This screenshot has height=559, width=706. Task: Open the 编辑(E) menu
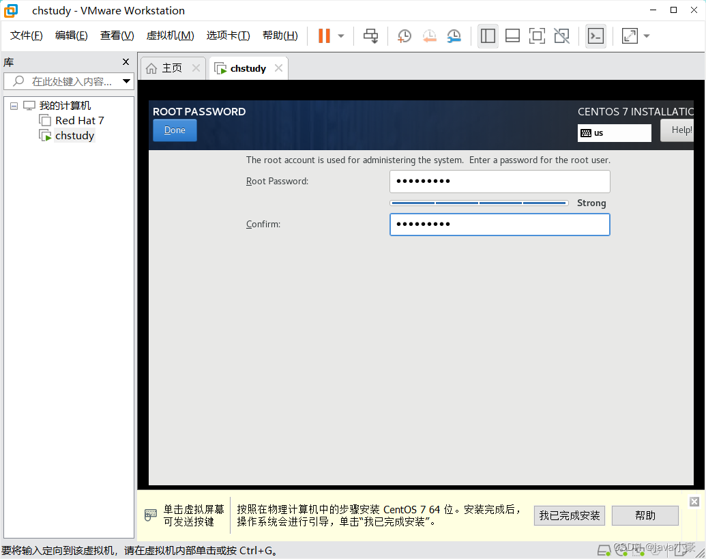[x=71, y=35]
